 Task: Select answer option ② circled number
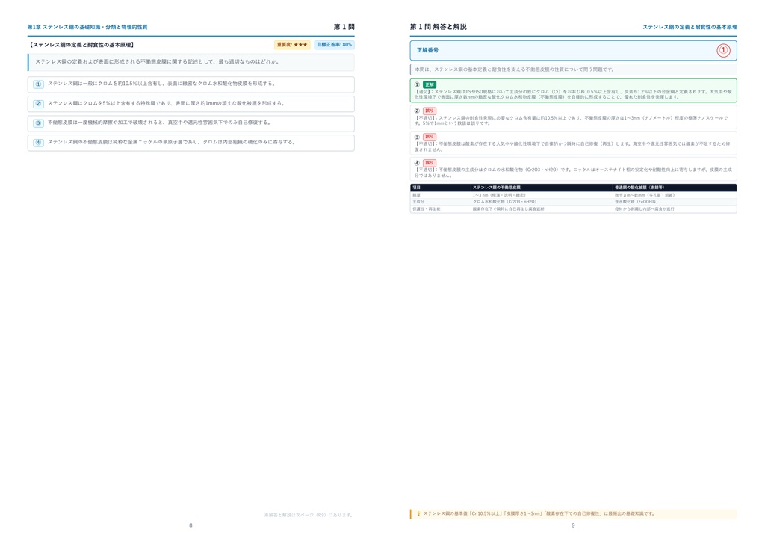click(x=39, y=103)
